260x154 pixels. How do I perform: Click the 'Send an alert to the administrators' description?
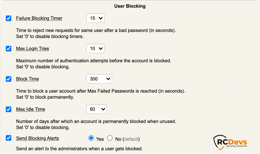(79, 149)
